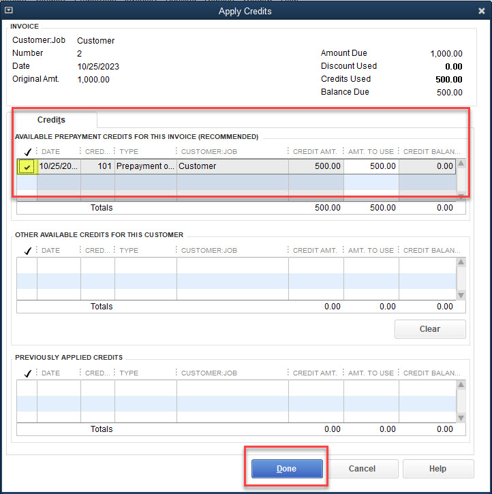Sort Other Available Credits by Date column
This screenshot has height=494, width=492.
click(50, 251)
